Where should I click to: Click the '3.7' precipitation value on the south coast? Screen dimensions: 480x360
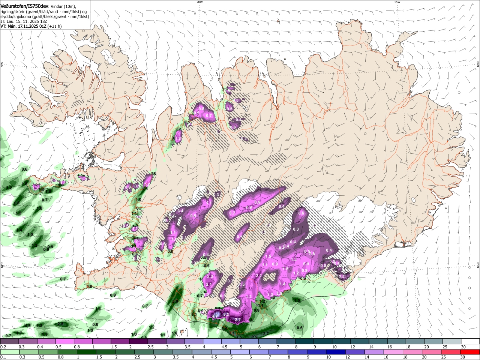238,320
